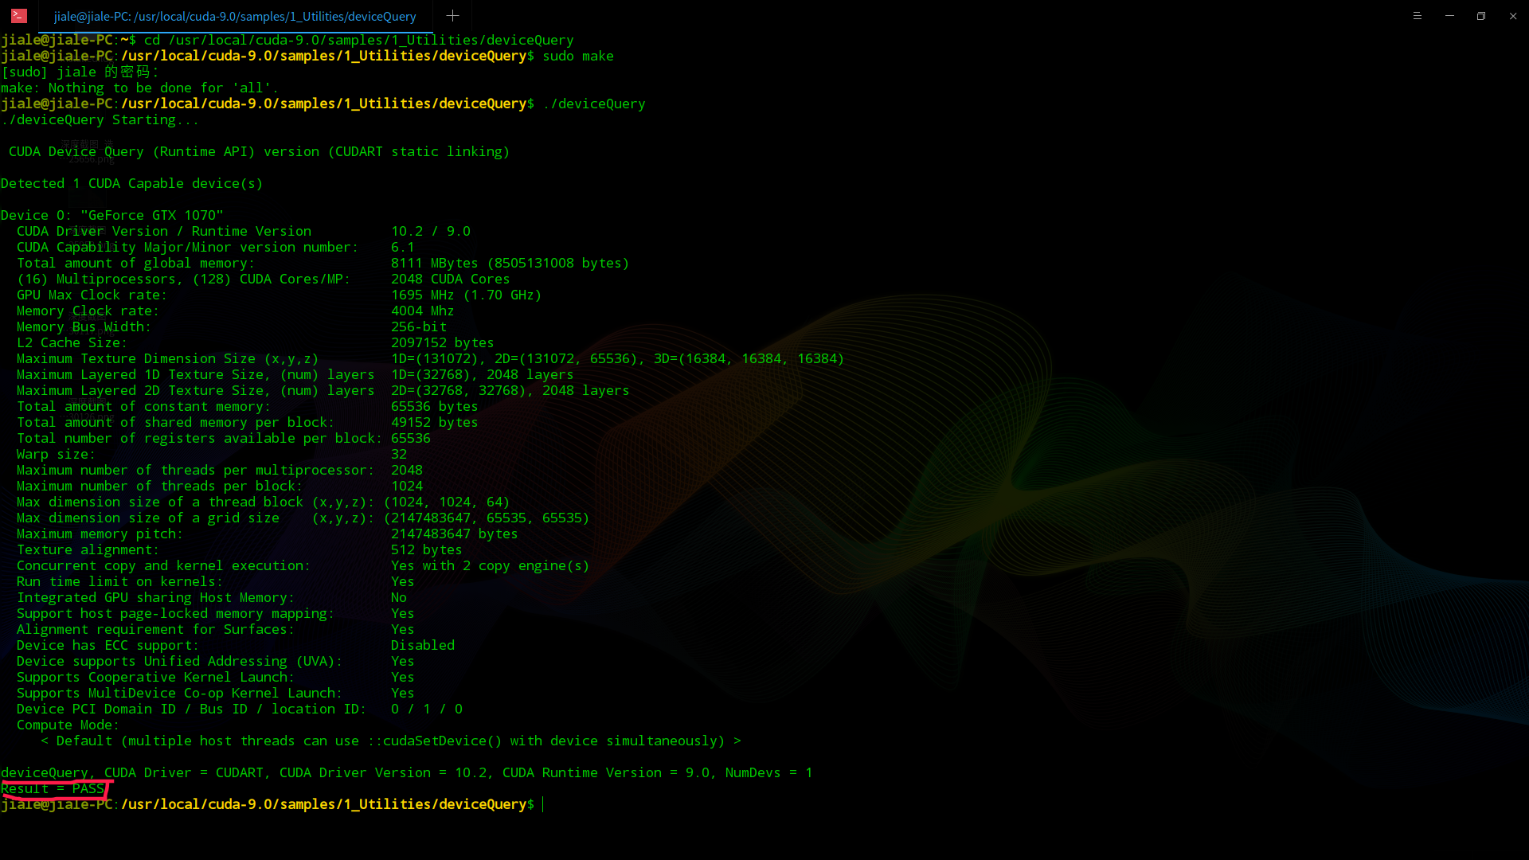This screenshot has width=1529, height=860.
Task: Click 'Maximum number of threads per block:' label
Action: pos(160,486)
